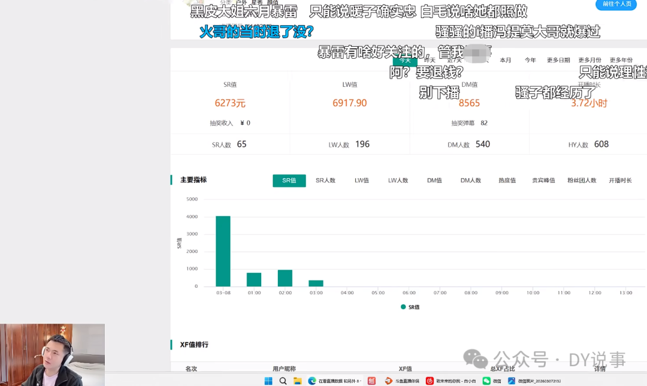Open File Explorer from the taskbar

298,381
